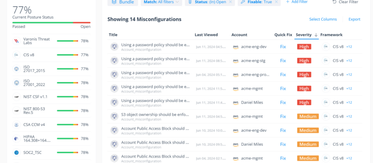This screenshot has width=373, height=163.
Task: Click the HIPAA logo icon
Action: [x=16, y=139]
